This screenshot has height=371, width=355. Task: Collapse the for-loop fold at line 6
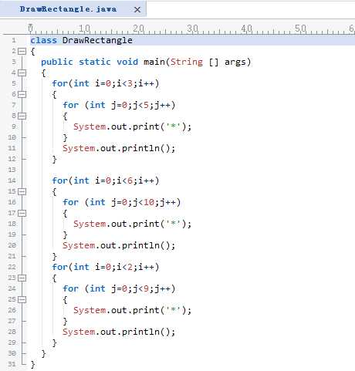(x=22, y=94)
